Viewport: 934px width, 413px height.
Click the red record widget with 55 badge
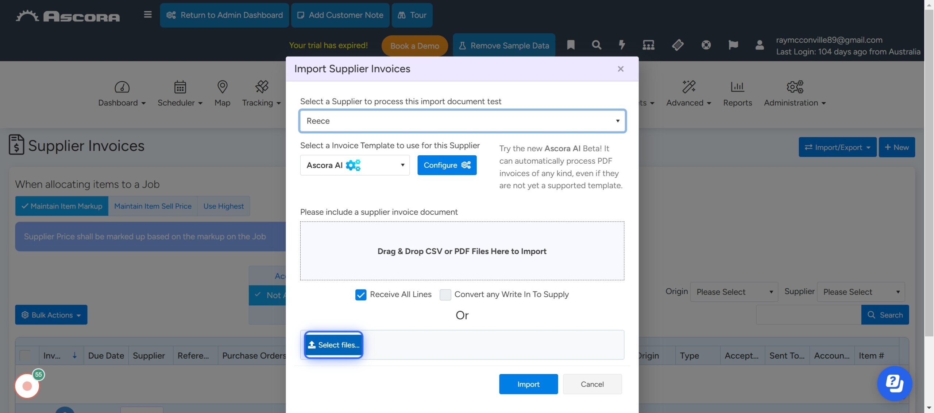pos(27,385)
